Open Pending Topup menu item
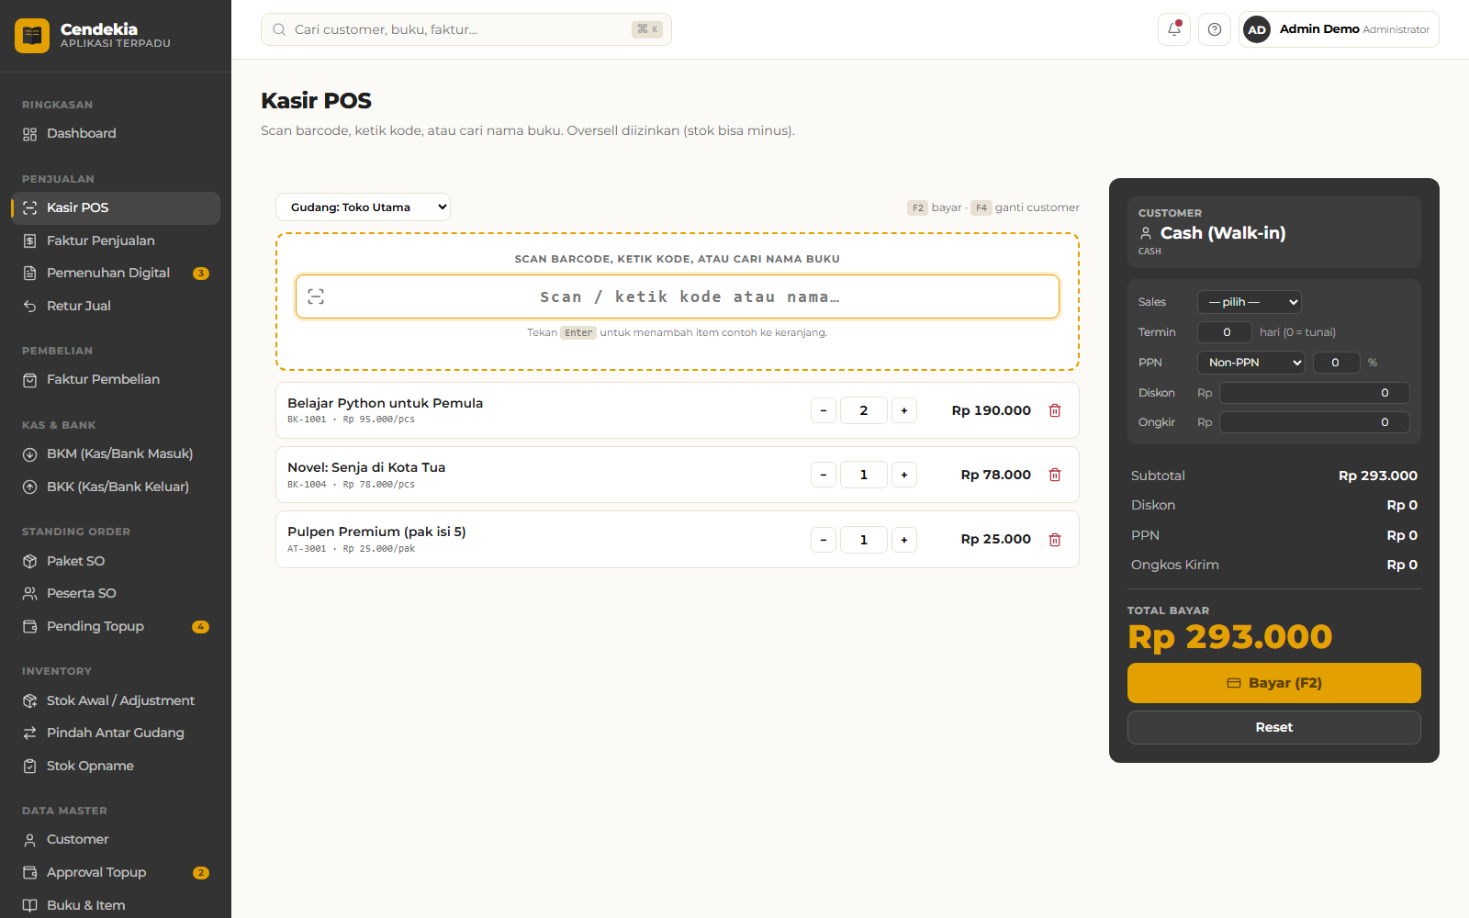This screenshot has width=1469, height=918. 116,626
